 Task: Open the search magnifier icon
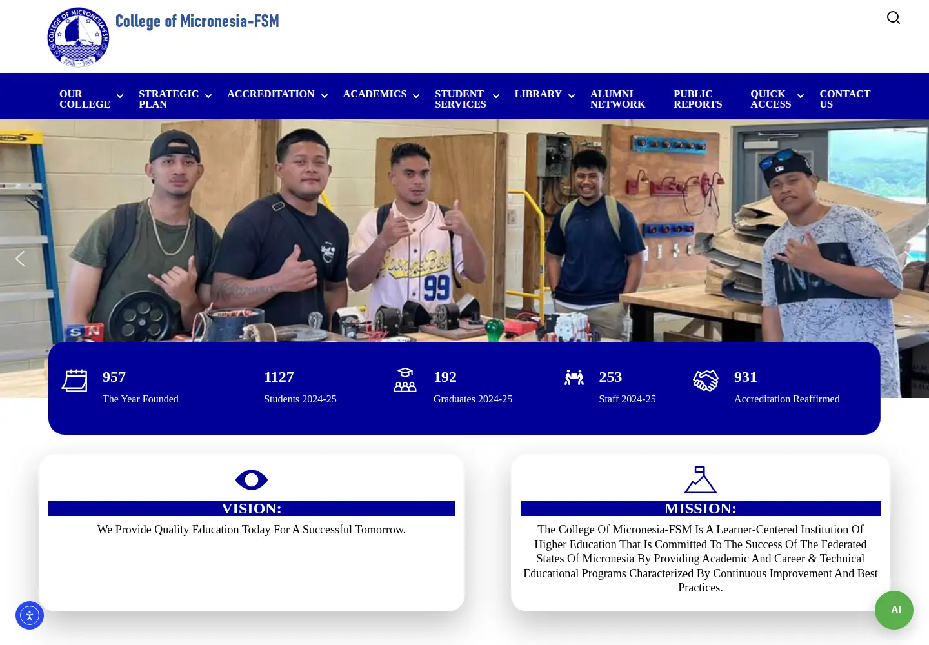[894, 17]
